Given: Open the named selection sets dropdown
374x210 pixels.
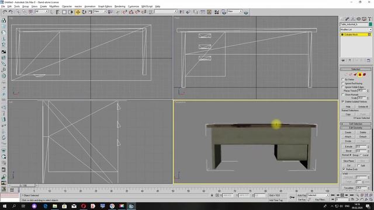Looking at the screenshot, I should point(166,12).
